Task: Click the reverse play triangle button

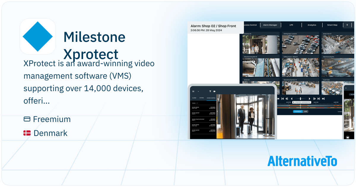Action: point(292,99)
